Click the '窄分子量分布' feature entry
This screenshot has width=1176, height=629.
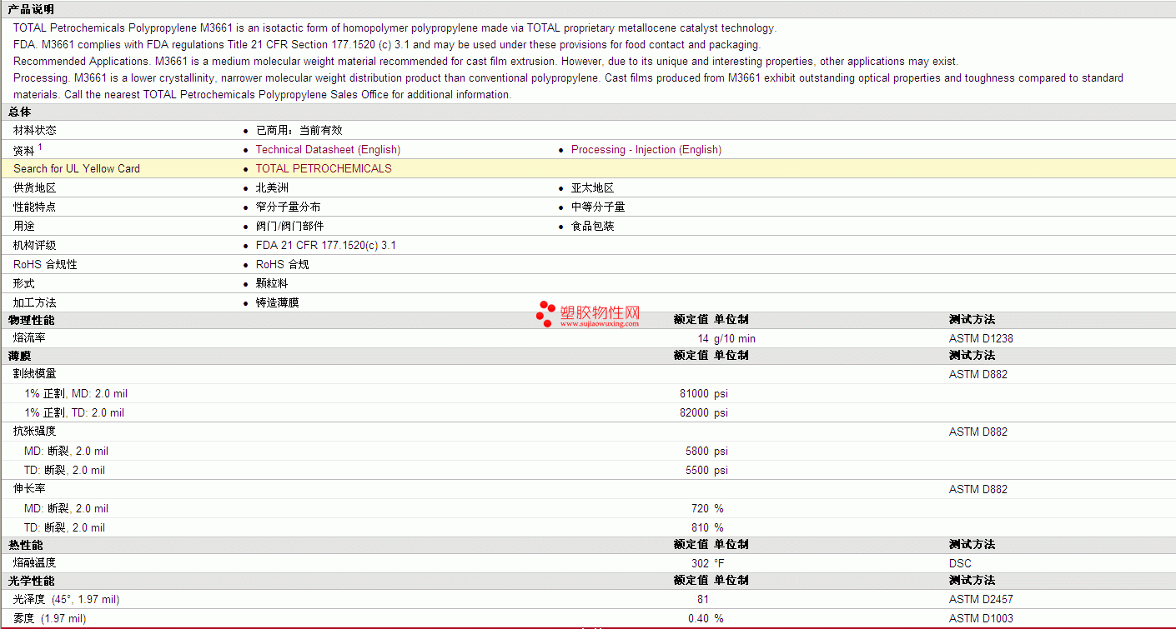point(289,207)
